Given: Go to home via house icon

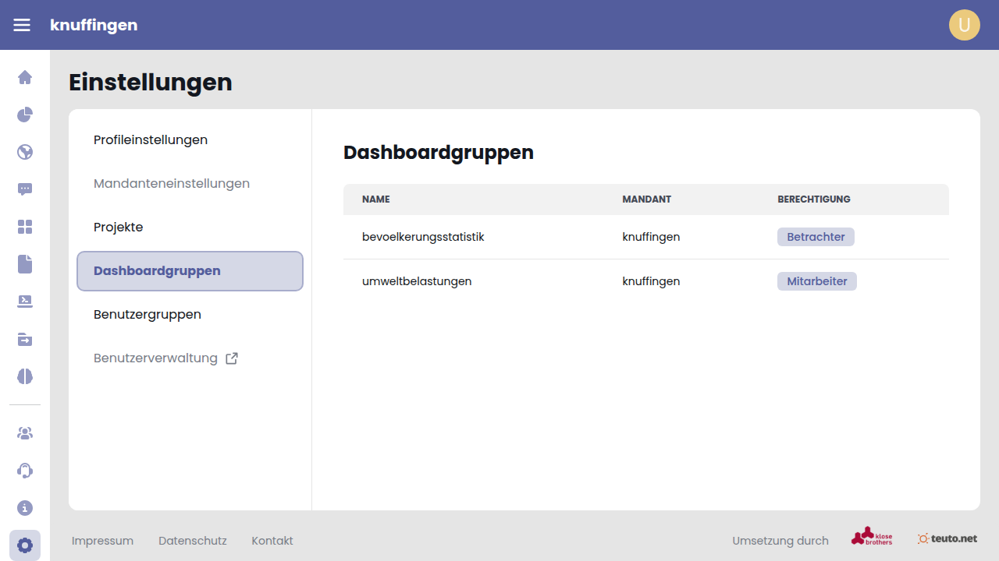Looking at the screenshot, I should tap(25, 77).
